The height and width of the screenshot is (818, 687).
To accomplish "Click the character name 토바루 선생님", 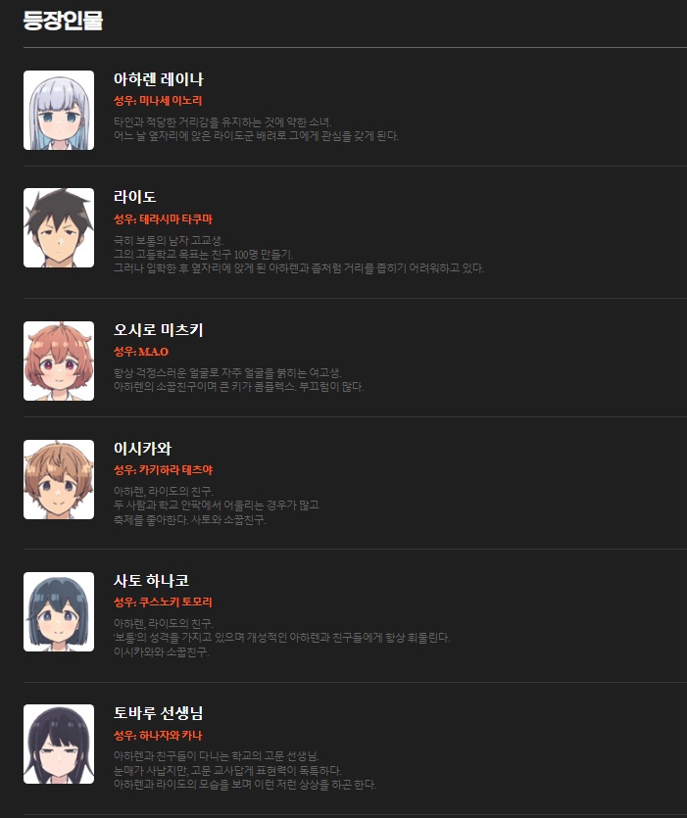I will coord(159,712).
